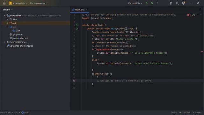Viewport: 204px width, 115px height.
Task: Open the editor tabs options menu
Action: [x=200, y=10]
